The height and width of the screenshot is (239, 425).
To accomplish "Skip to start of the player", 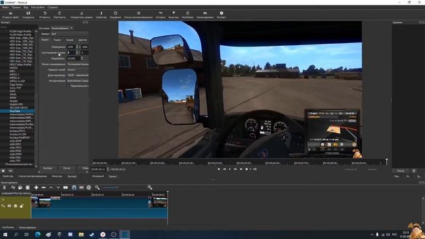I will [218, 169].
